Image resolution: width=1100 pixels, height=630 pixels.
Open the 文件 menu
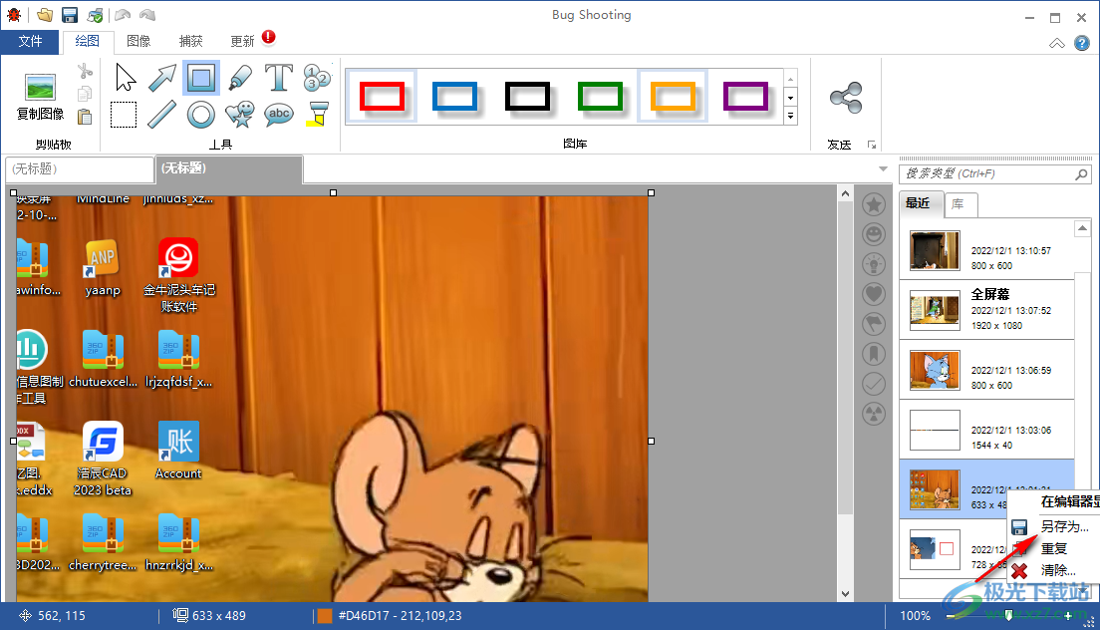[30, 42]
